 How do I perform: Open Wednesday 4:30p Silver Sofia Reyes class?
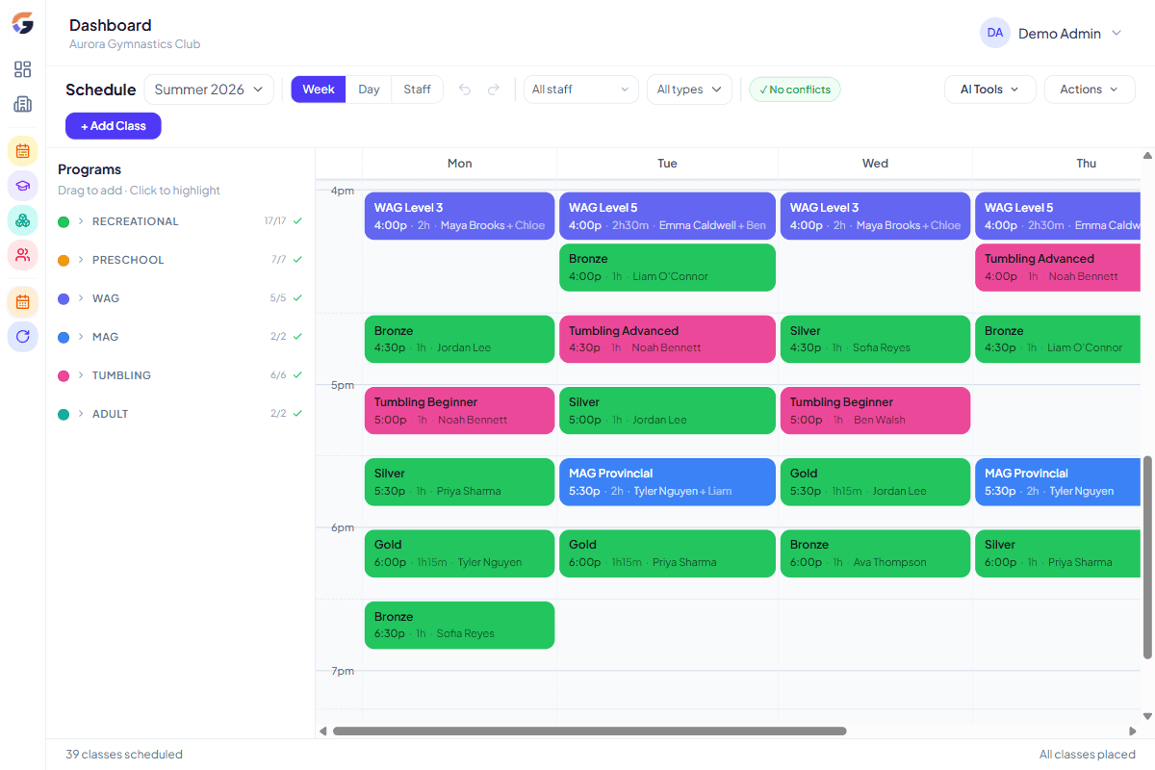(x=875, y=339)
